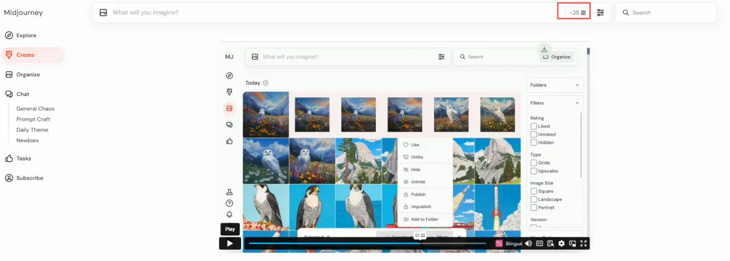The image size is (730, 261).
Task: Open the video player settings gear
Action: click(x=561, y=243)
